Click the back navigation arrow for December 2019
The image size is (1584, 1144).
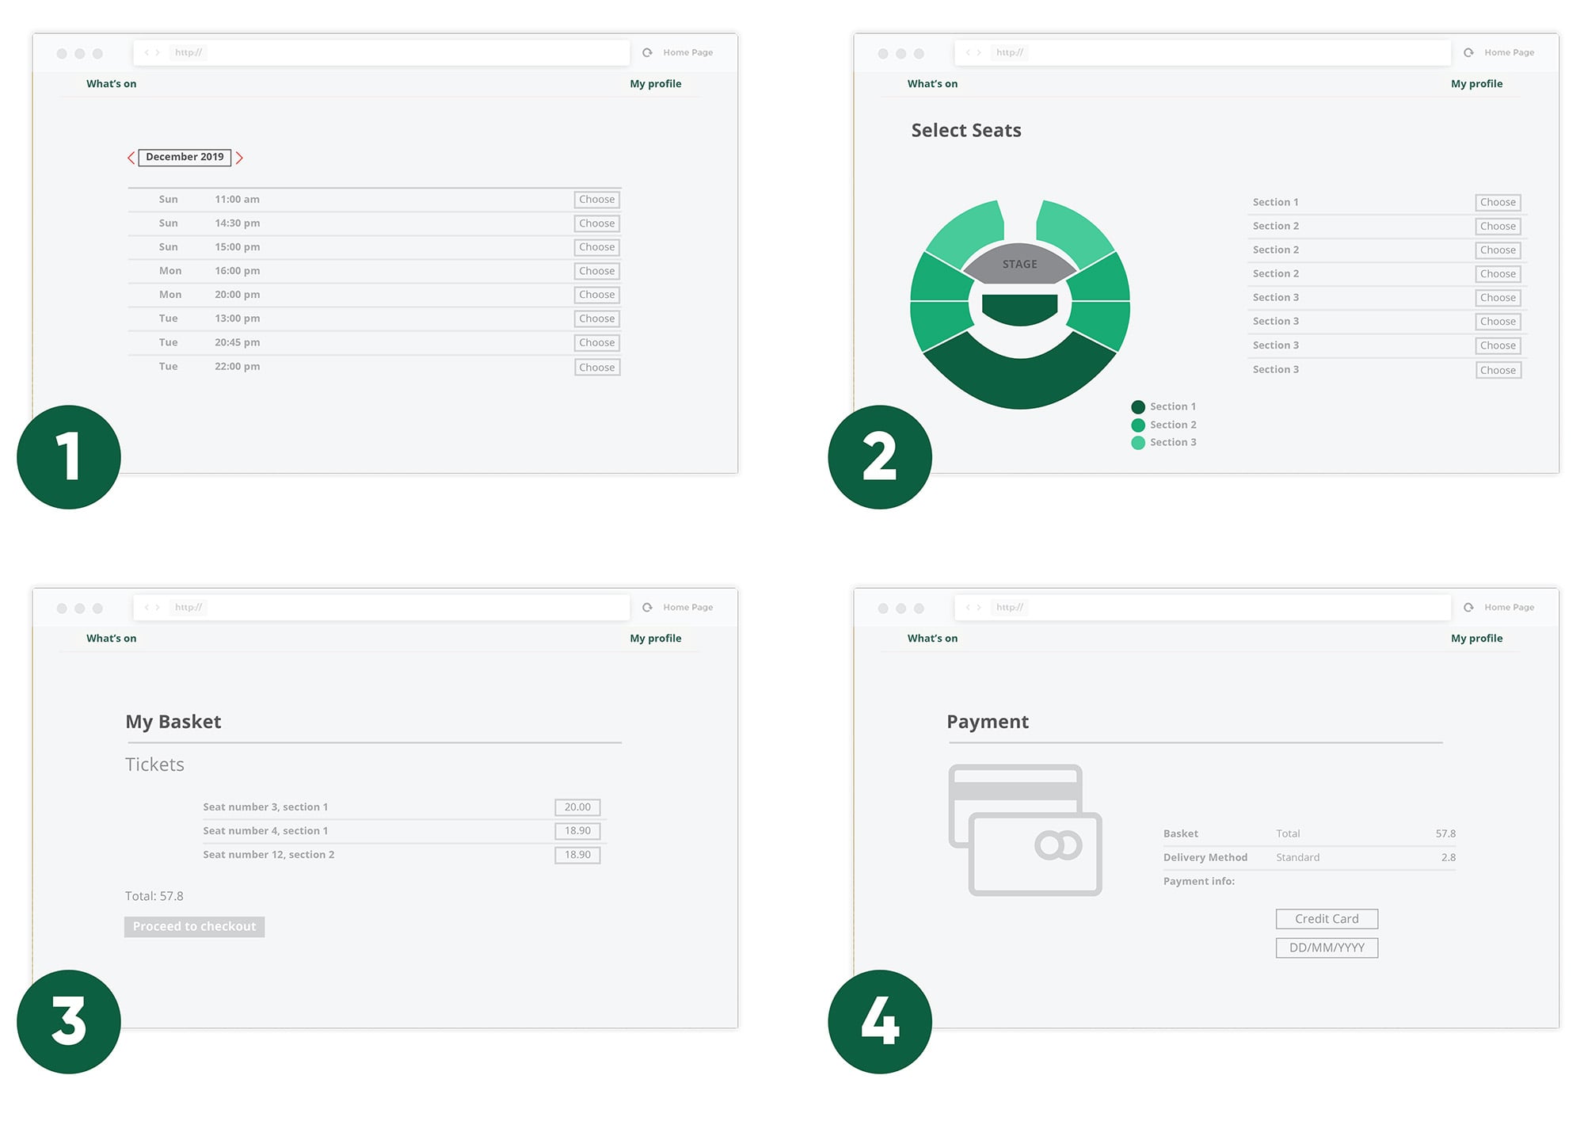[x=134, y=156]
